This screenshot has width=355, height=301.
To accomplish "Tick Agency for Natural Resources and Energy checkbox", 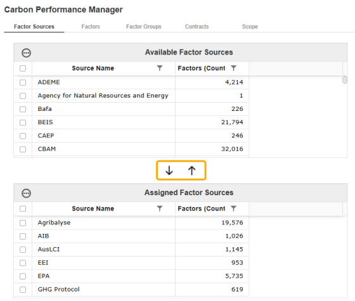I will (x=23, y=96).
